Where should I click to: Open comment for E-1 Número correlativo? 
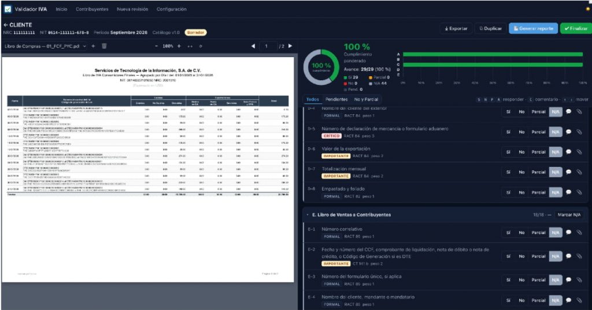click(x=569, y=233)
